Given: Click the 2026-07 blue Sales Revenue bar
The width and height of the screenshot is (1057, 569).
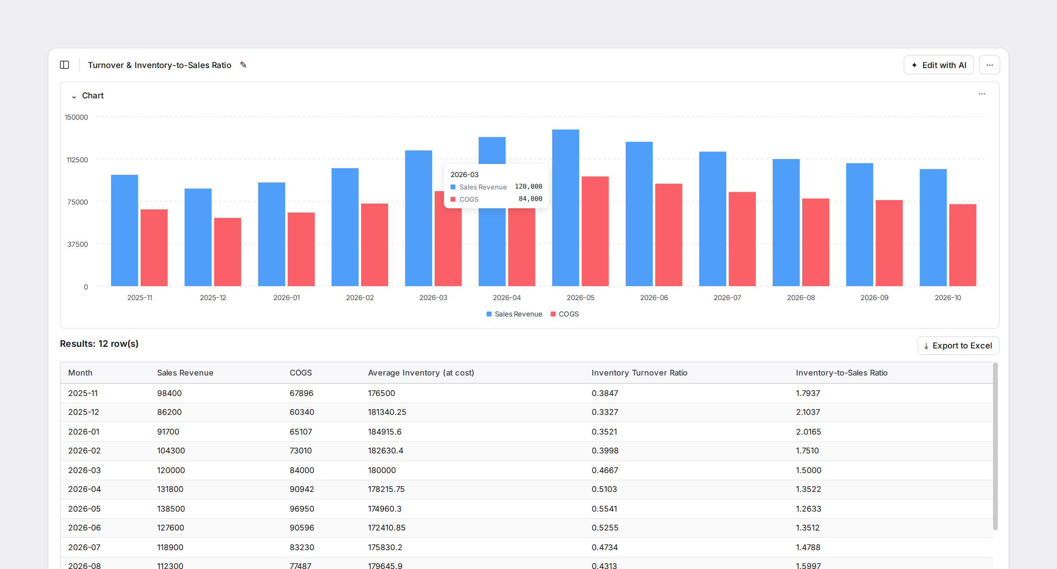Looking at the screenshot, I should click(712, 219).
